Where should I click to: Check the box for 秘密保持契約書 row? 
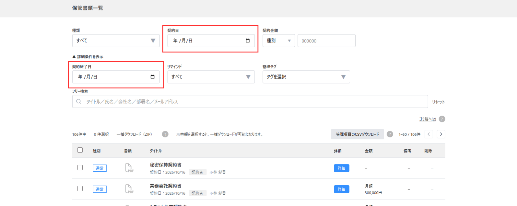[80, 167]
